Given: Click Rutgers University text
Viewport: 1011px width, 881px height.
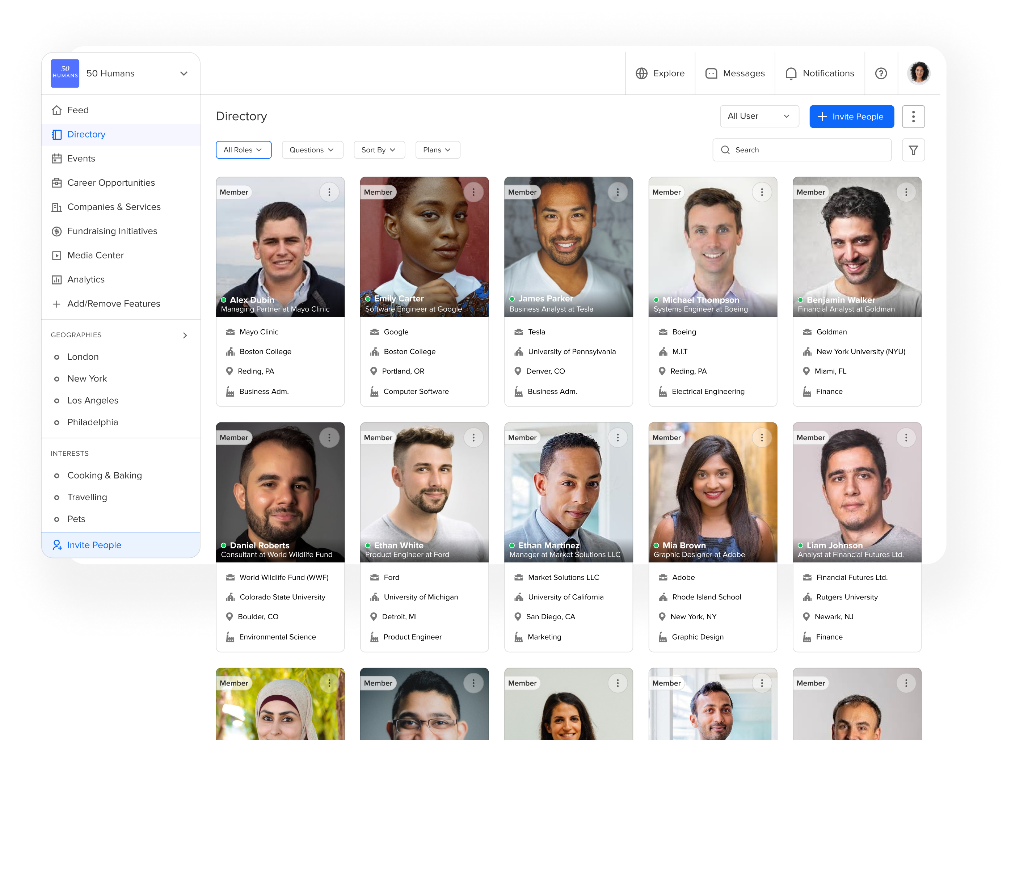Looking at the screenshot, I should tap(847, 597).
